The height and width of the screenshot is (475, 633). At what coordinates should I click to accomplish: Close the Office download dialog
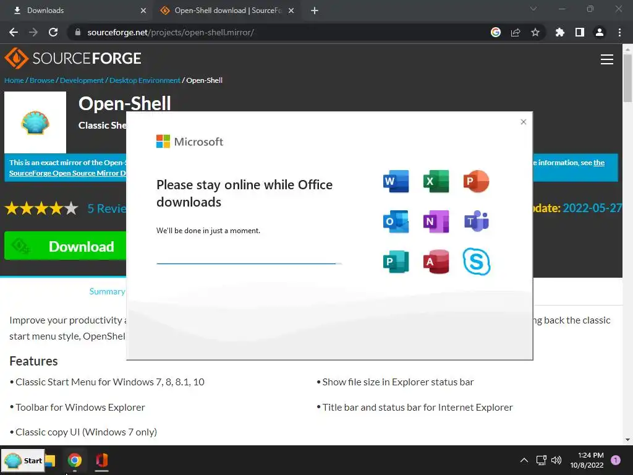(523, 122)
